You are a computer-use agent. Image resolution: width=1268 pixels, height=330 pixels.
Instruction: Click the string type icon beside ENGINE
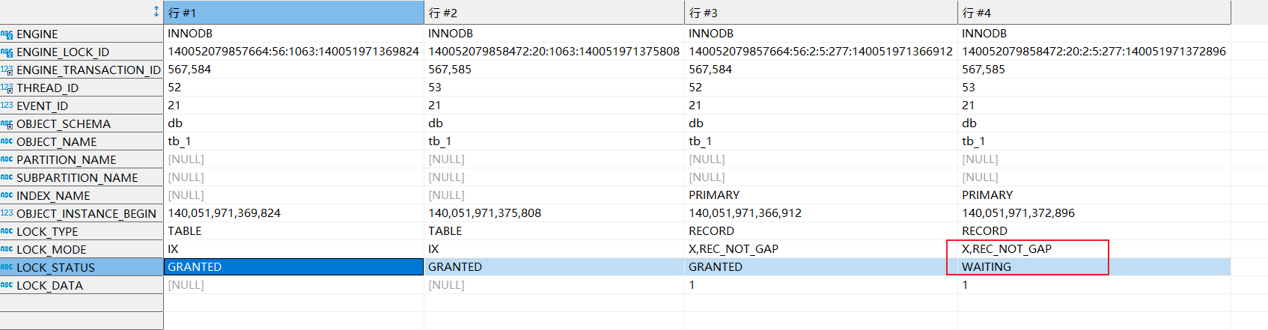pos(7,34)
